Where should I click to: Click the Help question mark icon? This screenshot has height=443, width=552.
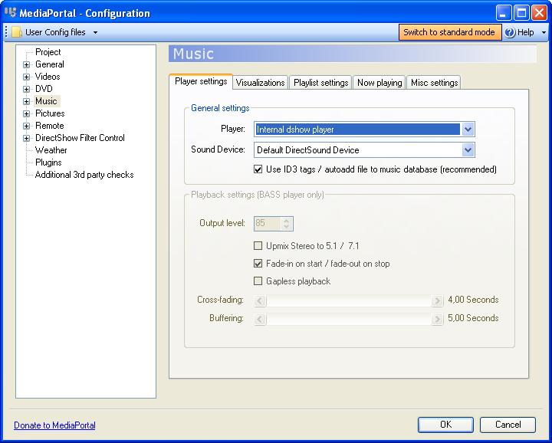pos(510,32)
